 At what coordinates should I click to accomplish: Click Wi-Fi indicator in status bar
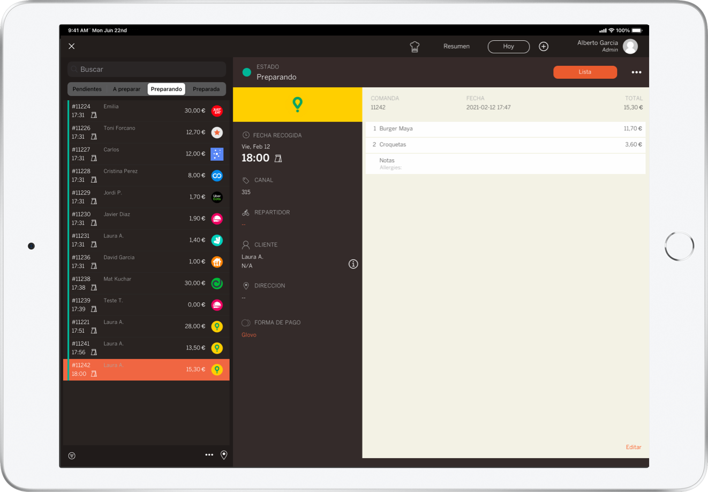[x=611, y=31]
